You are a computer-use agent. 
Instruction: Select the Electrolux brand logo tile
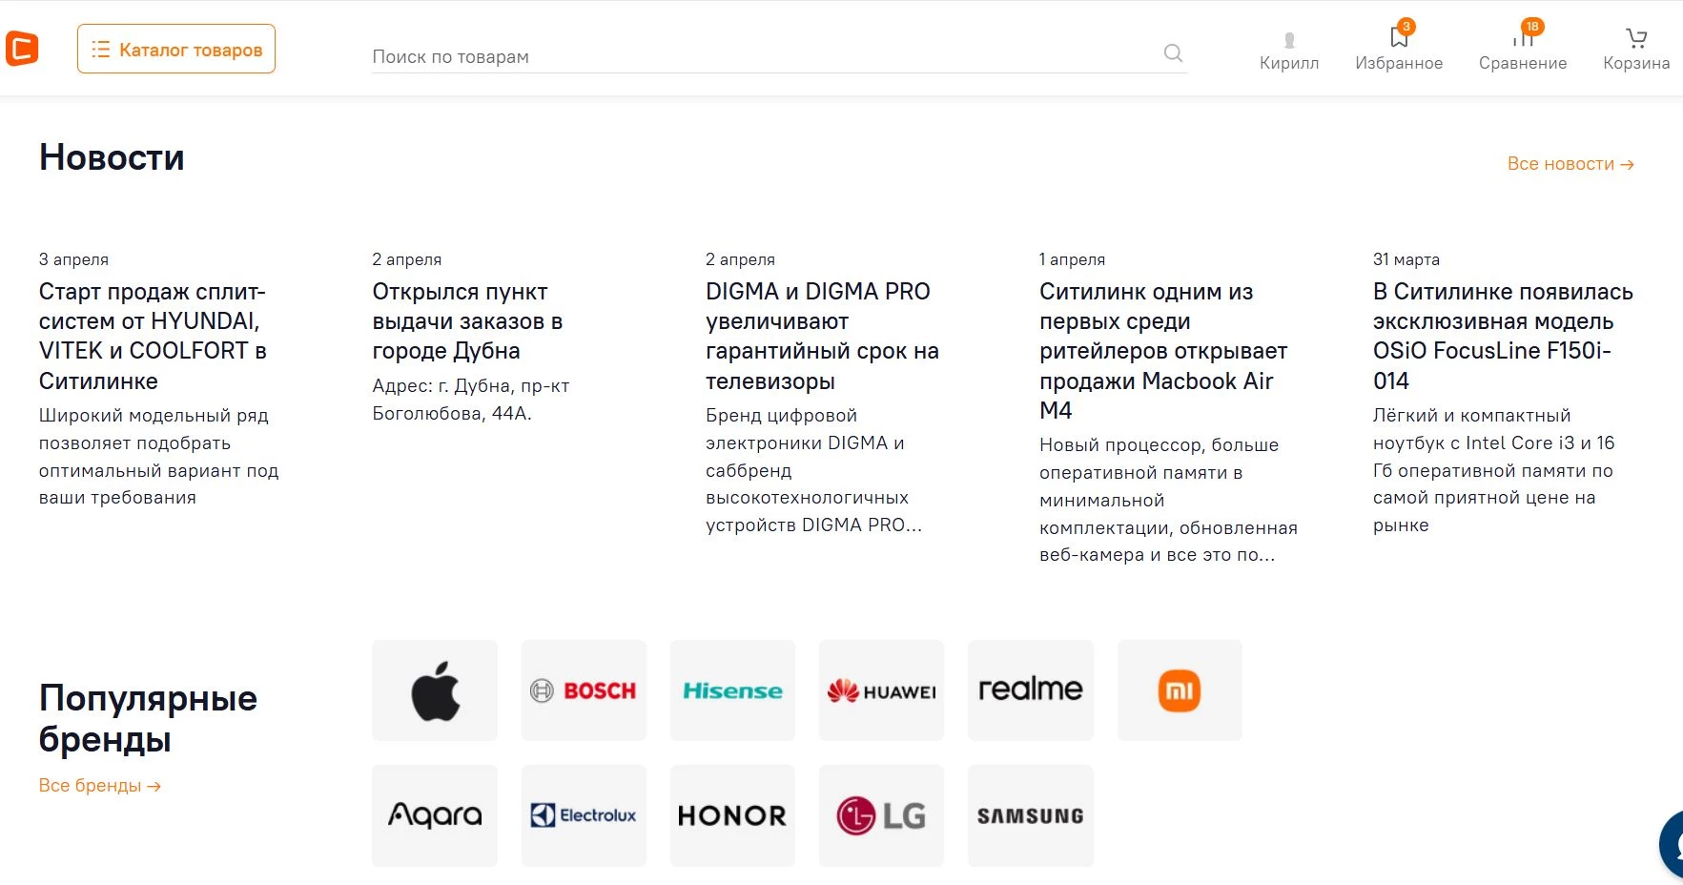584,815
